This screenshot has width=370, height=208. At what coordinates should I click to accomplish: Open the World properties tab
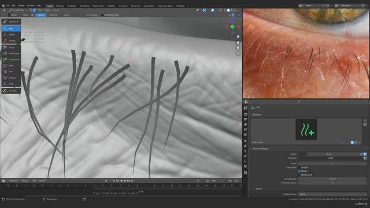pyautogui.click(x=245, y=135)
